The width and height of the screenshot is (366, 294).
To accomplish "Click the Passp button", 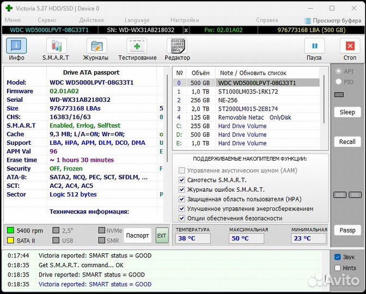I will (347, 230).
